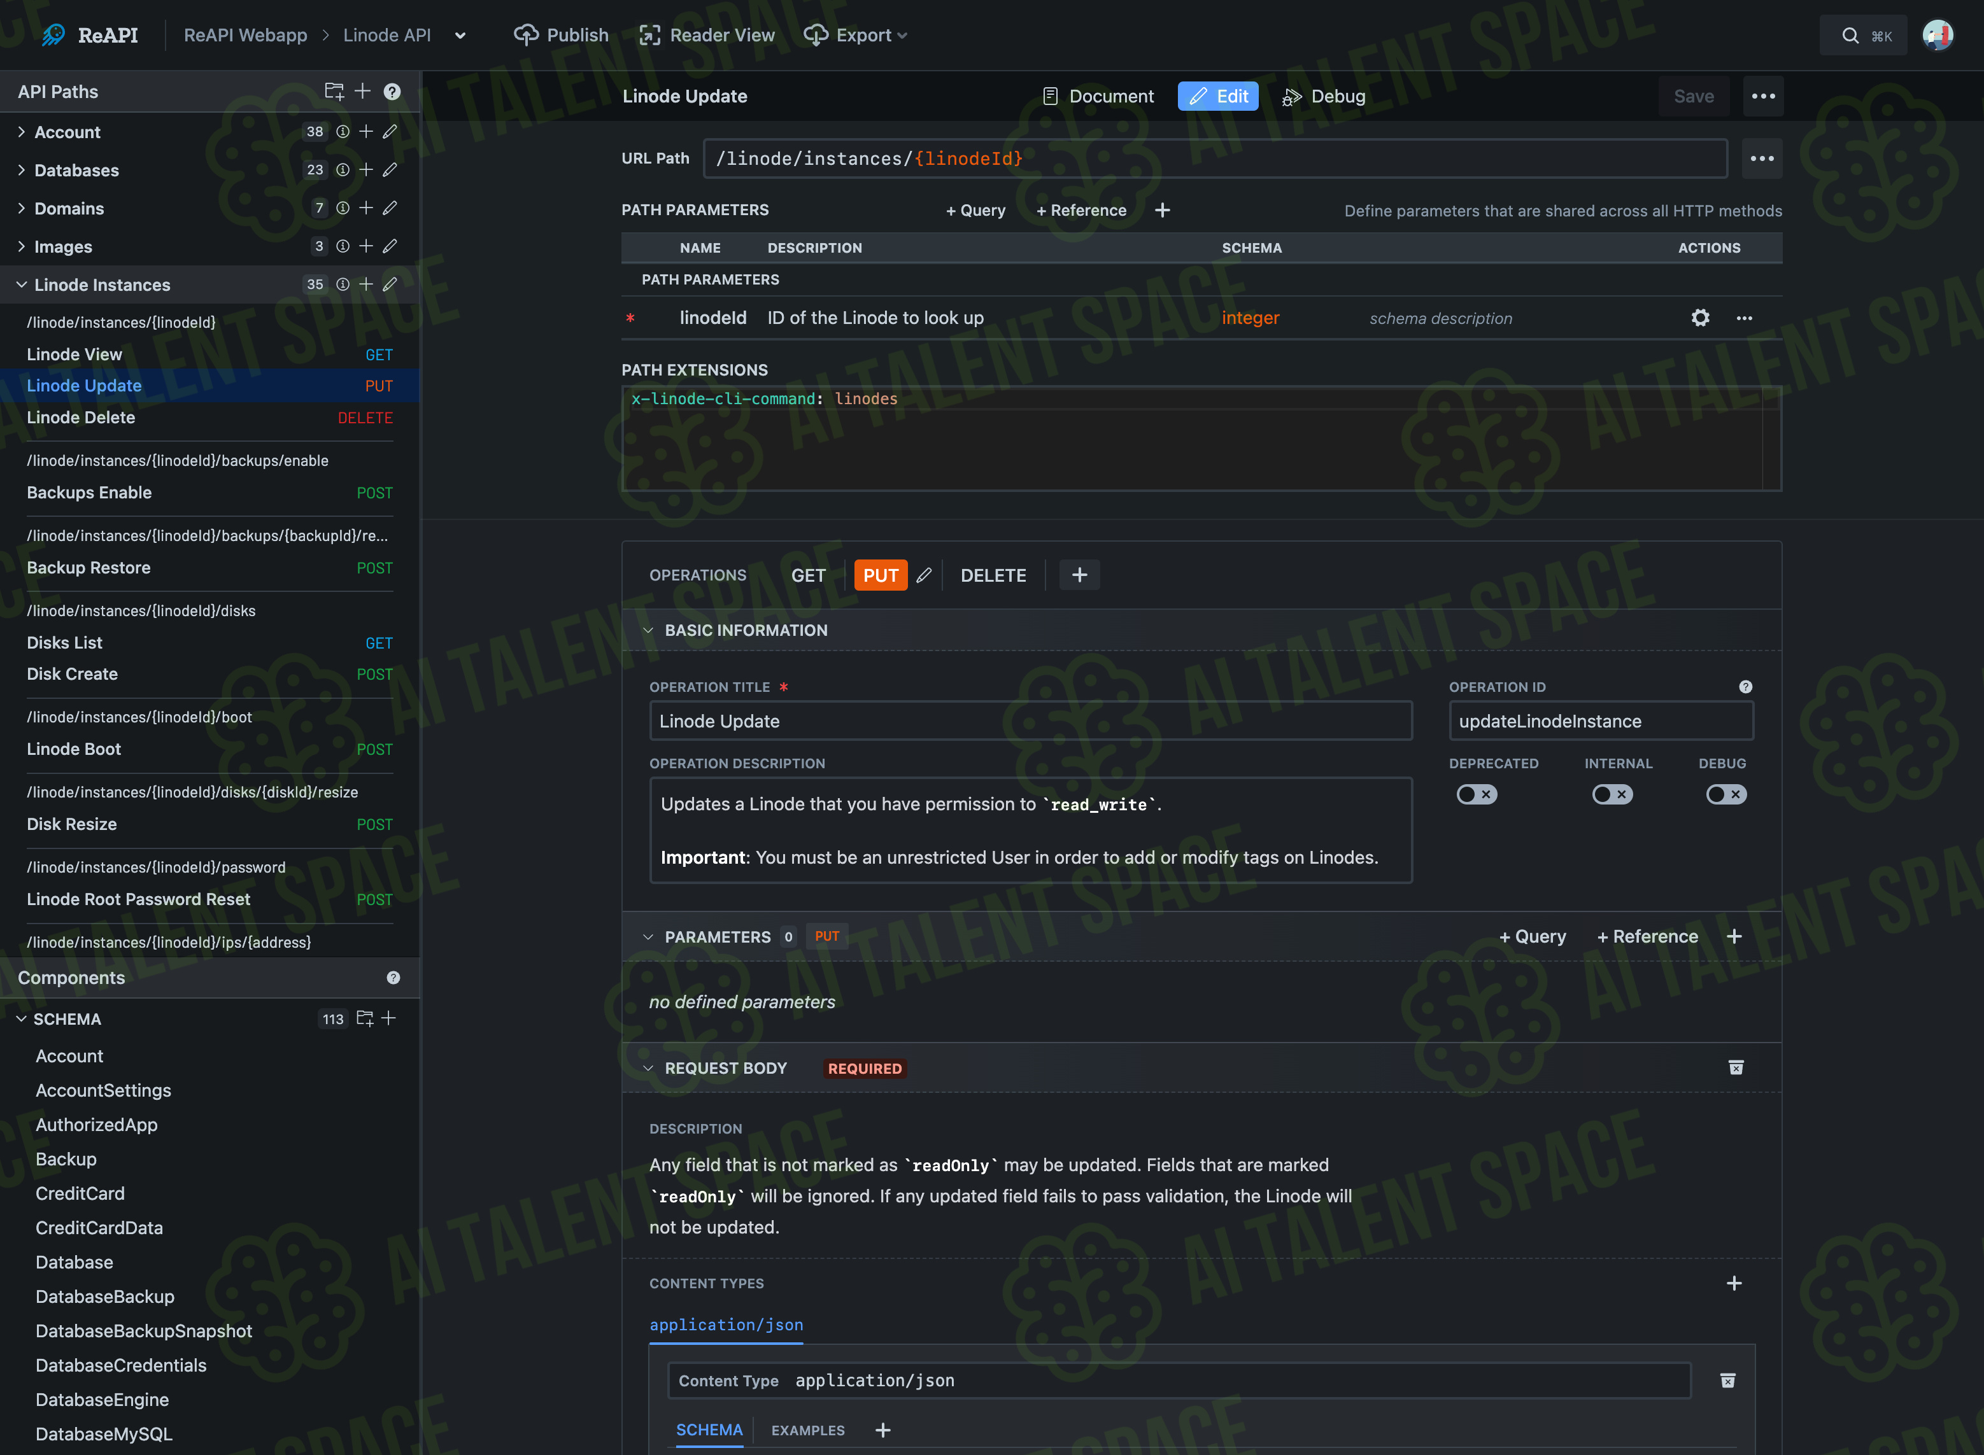Switch to Debug tab
Screen dimensions: 1984x1455
click(x=1323, y=96)
